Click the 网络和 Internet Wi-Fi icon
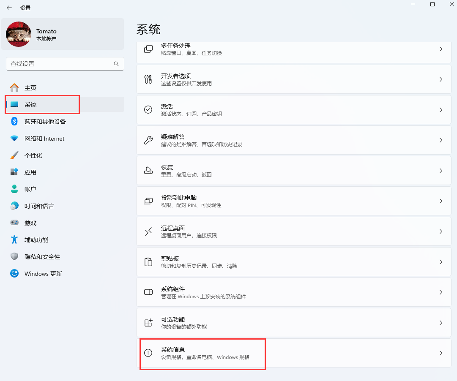Screen dimensions: 457x381 [14, 139]
